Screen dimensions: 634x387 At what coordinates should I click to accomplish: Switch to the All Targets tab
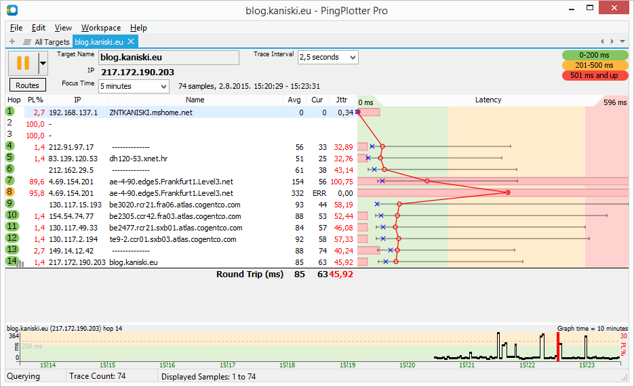pyautogui.click(x=52, y=42)
